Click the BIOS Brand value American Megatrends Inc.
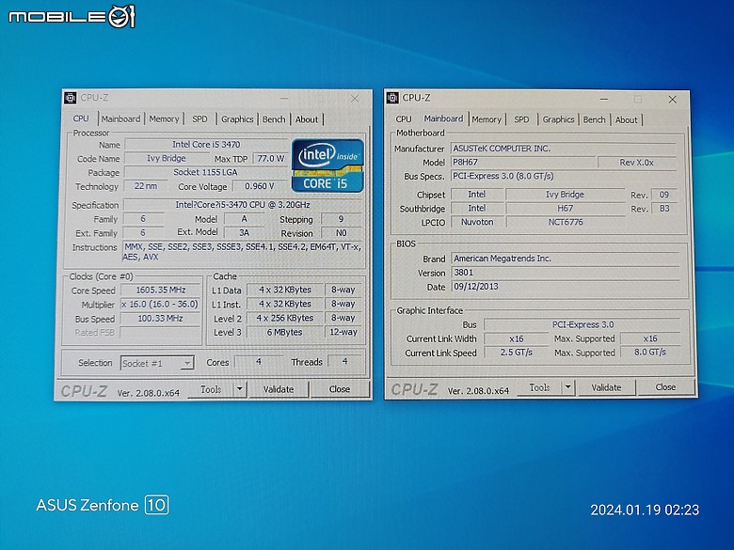The image size is (734, 550). click(565, 259)
